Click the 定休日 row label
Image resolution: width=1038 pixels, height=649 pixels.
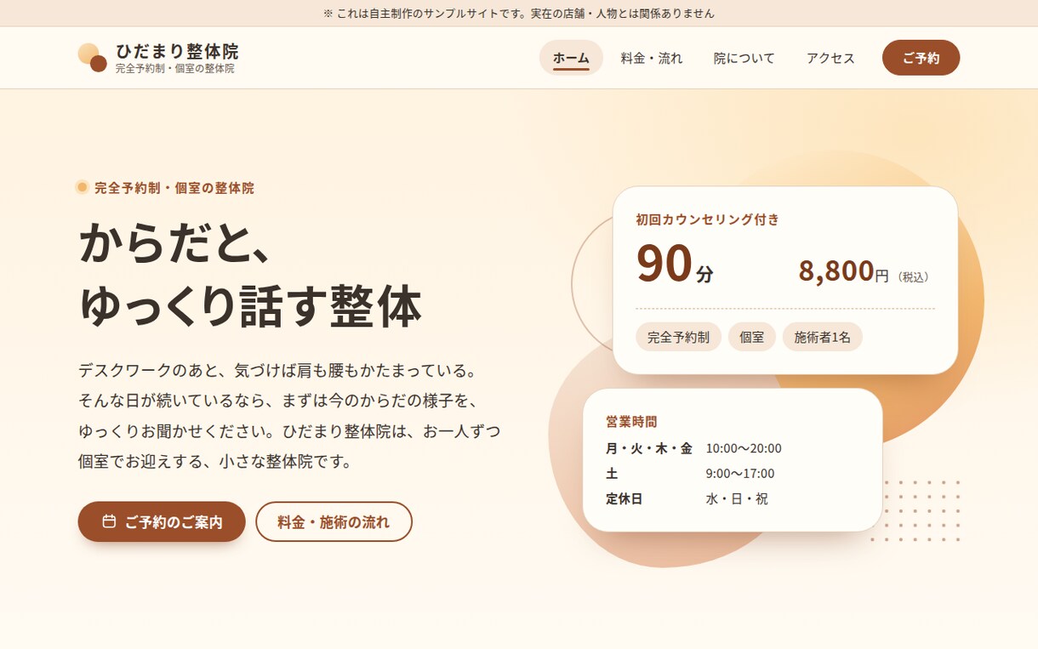tap(625, 498)
